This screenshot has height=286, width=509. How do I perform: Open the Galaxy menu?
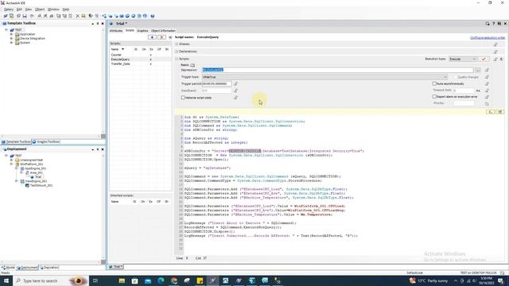pyautogui.click(x=9, y=10)
